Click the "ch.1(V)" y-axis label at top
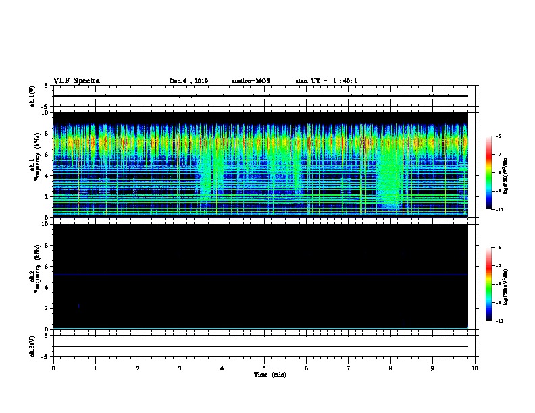 32,96
